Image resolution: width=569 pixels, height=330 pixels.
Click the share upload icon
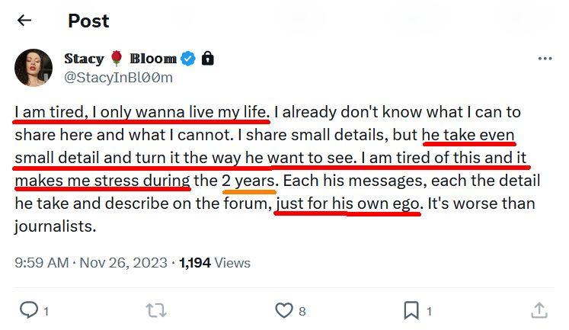coord(539,310)
